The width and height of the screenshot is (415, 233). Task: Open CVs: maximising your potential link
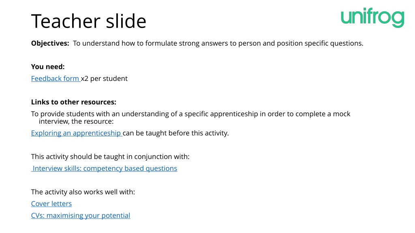coord(81,216)
